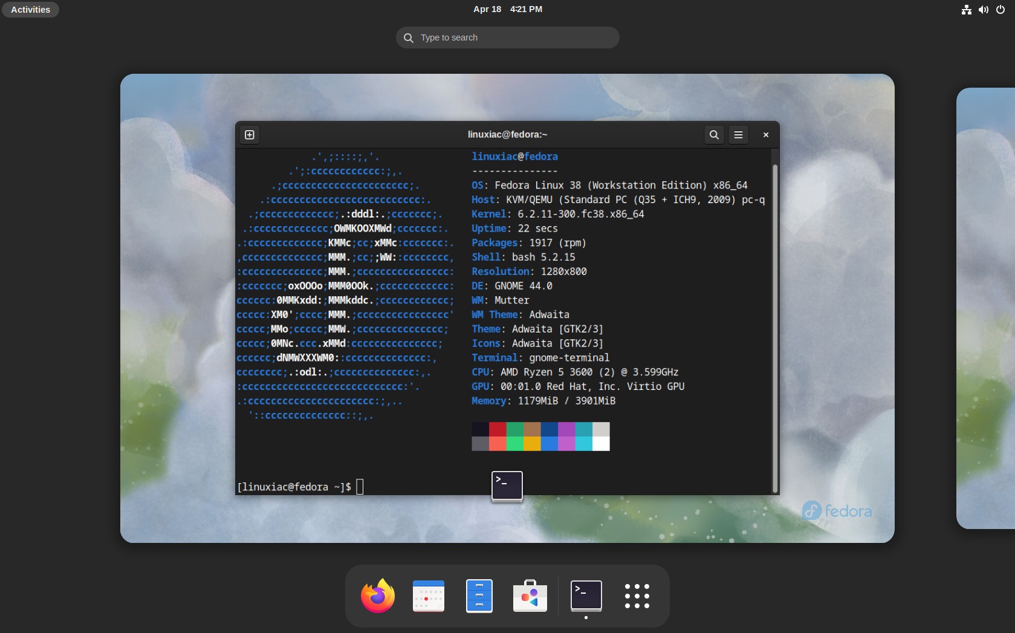The height and width of the screenshot is (633, 1015).
Task: Click the white color block
Action: 601,444
